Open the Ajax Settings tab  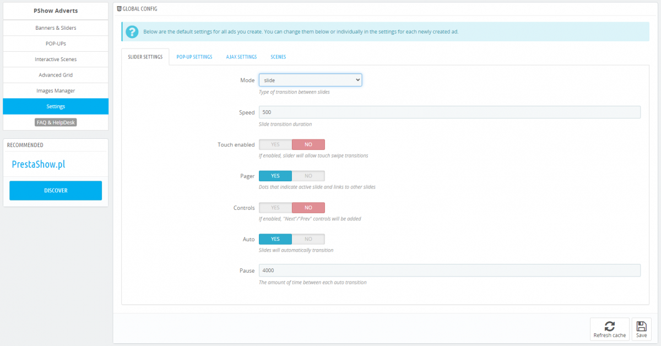tap(241, 57)
